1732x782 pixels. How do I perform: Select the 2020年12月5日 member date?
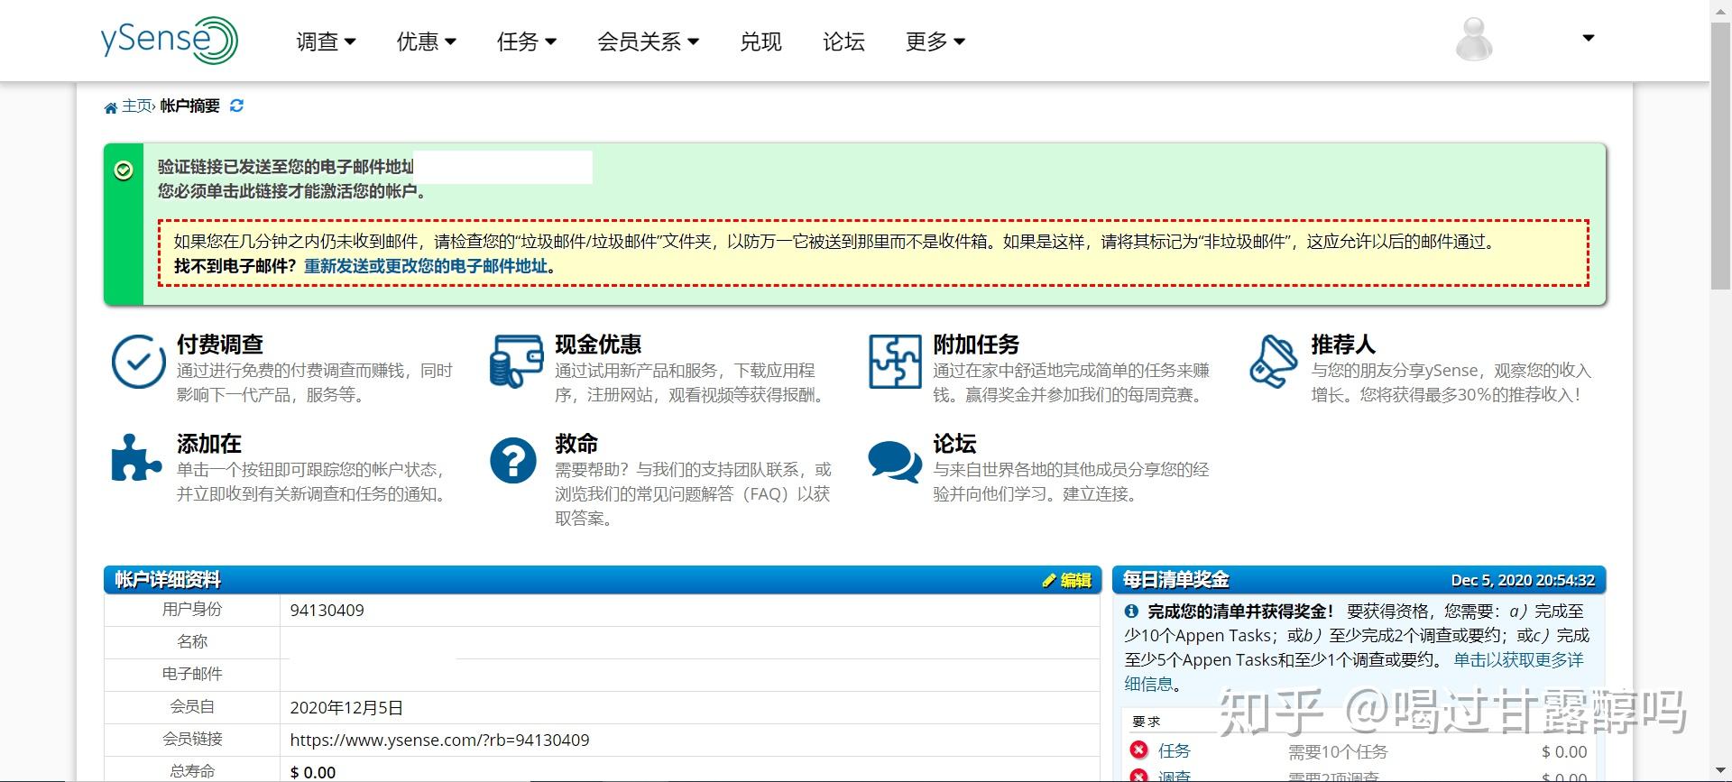346,708
